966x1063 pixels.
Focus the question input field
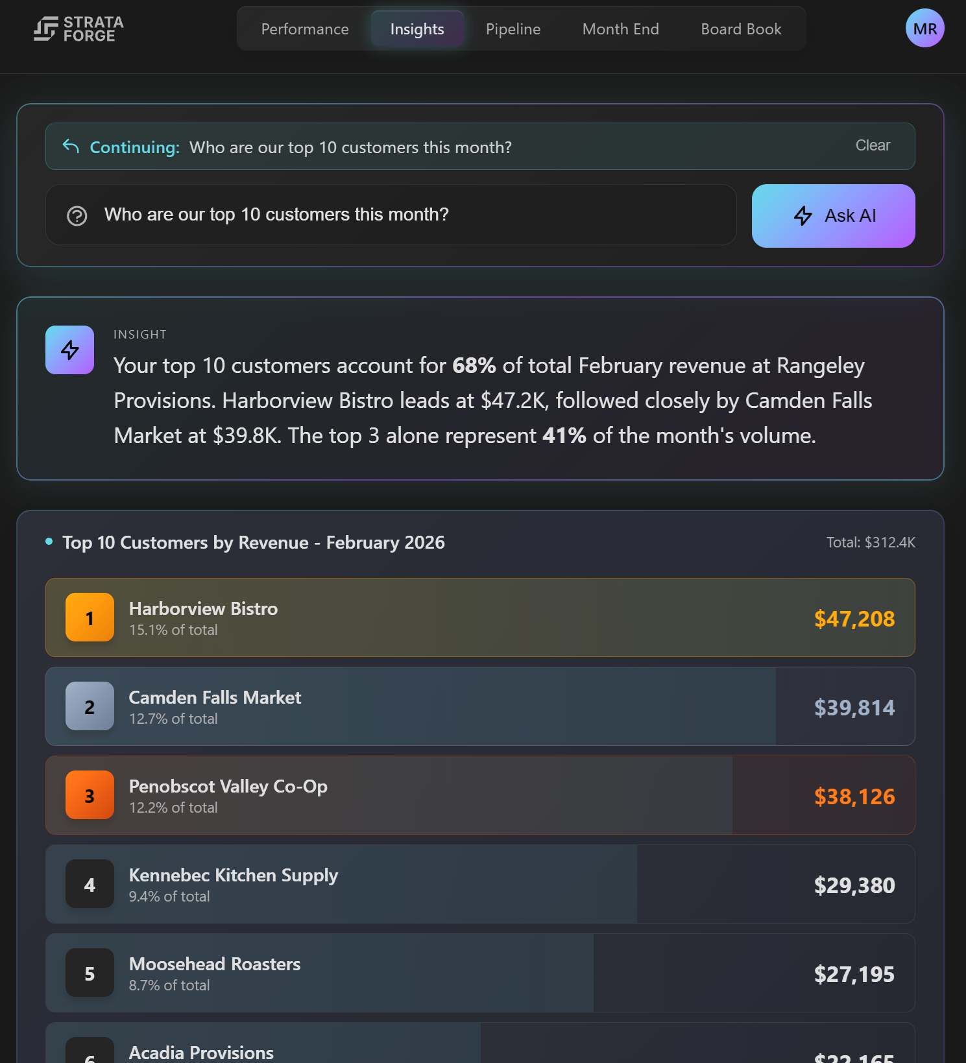(415, 215)
